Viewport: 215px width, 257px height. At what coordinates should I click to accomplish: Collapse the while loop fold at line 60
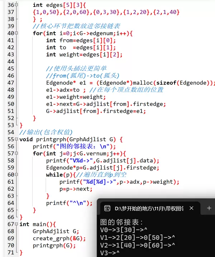(x=16, y=174)
